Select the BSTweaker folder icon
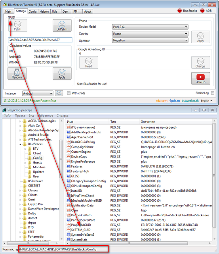The height and width of the screenshot is (254, 219). coord(25,181)
